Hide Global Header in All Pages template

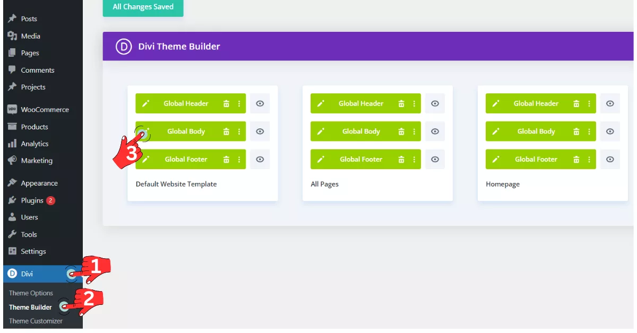(x=435, y=103)
